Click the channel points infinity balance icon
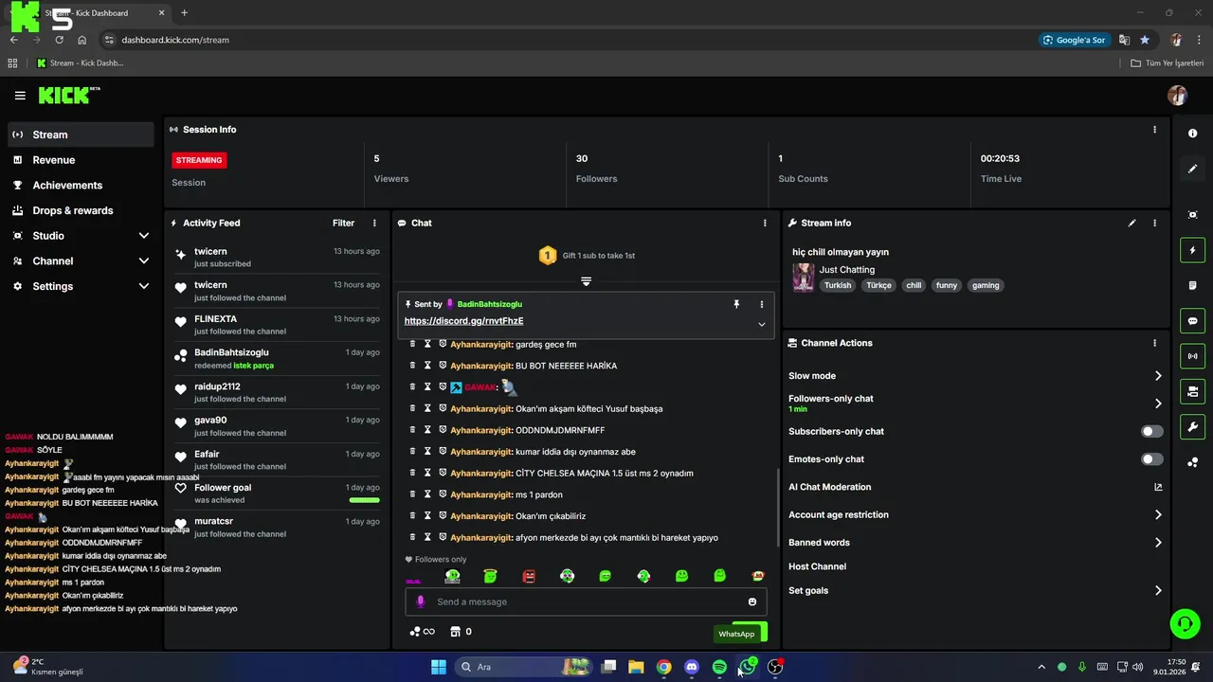Viewport: 1213px width, 682px height. click(x=422, y=632)
